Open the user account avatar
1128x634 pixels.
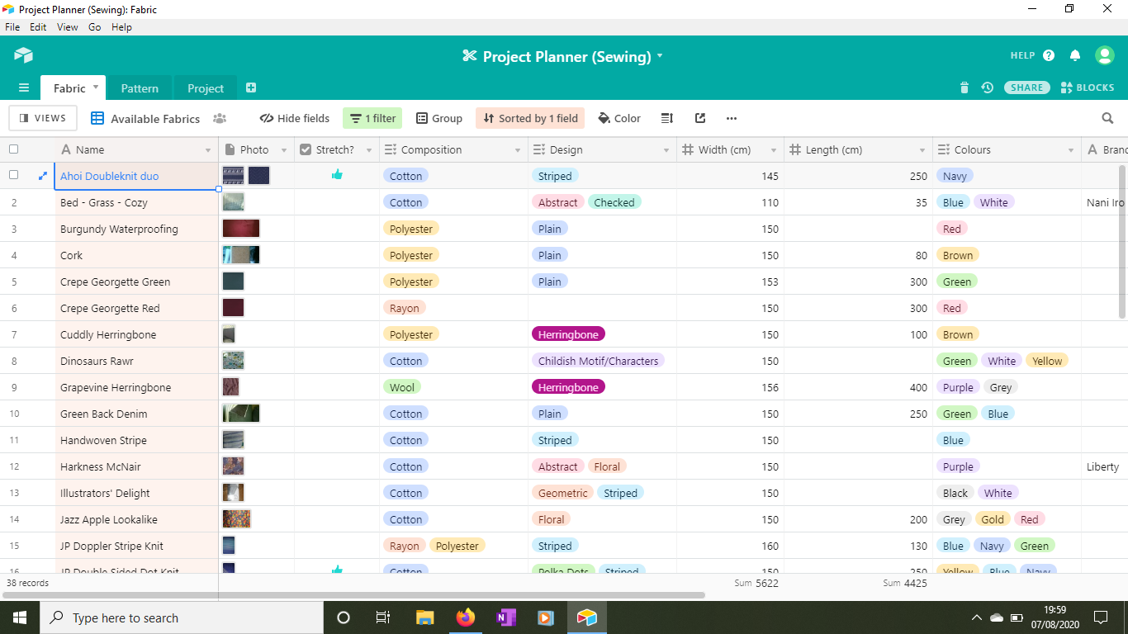tap(1105, 55)
